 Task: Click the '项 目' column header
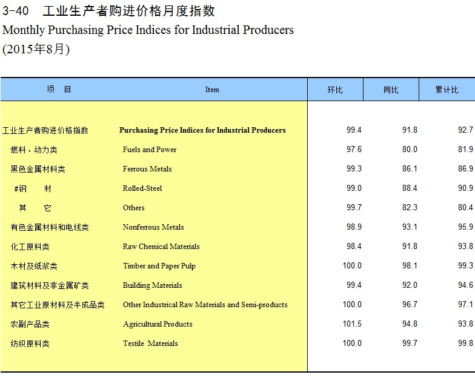click(x=59, y=90)
